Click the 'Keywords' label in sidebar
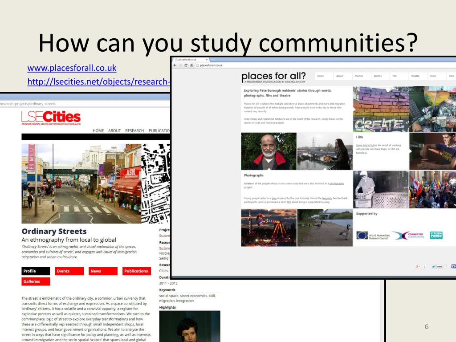Screen dimensions: 456x342 [x=167, y=290]
